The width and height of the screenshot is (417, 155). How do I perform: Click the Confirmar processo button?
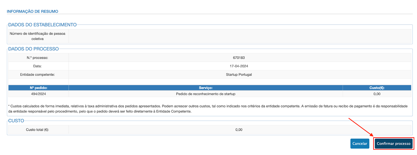point(394,144)
